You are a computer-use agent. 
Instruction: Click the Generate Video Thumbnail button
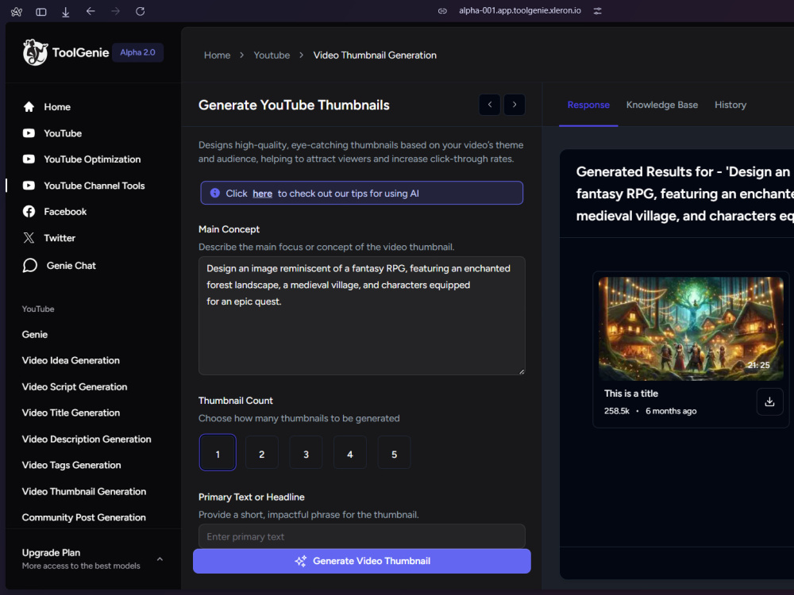tap(361, 561)
